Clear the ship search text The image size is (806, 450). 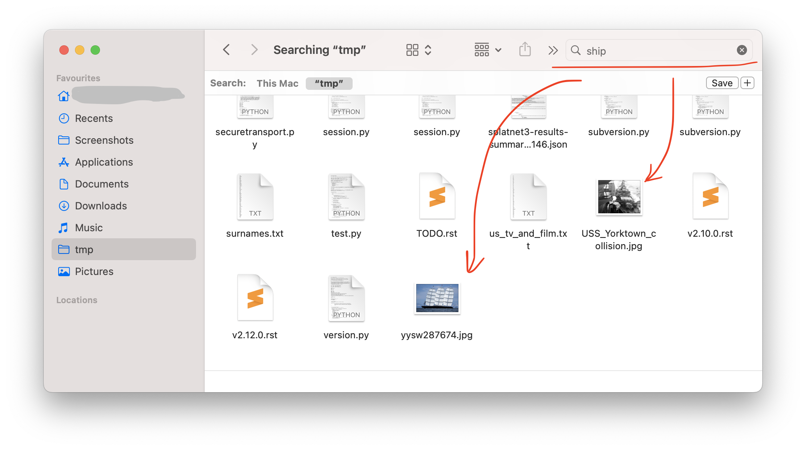[x=742, y=50]
